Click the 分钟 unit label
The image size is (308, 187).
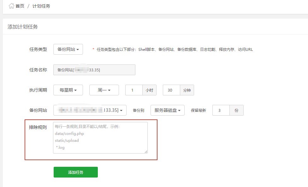click(187, 90)
